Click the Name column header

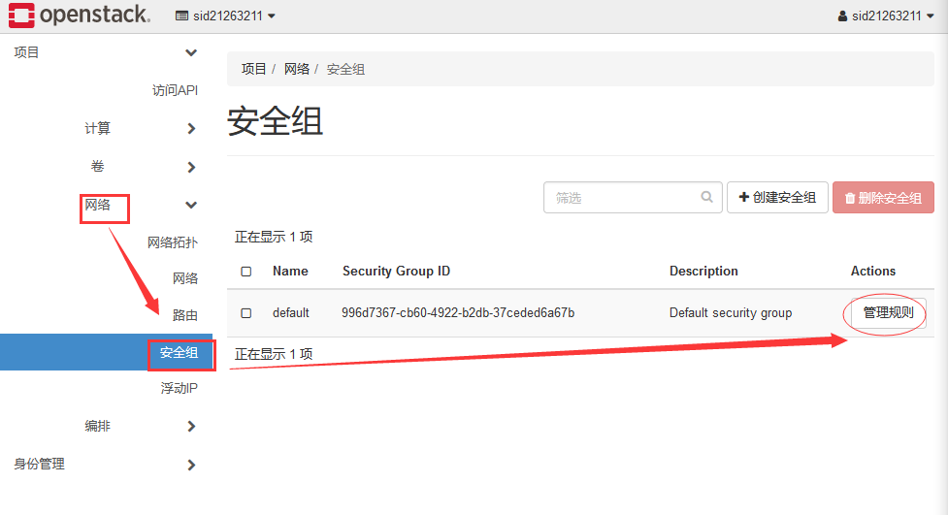[x=290, y=271]
